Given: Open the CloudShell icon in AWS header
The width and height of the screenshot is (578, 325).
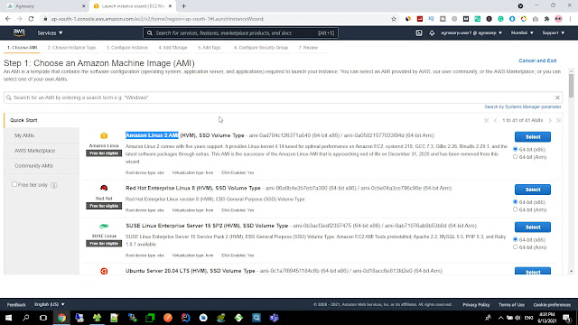Looking at the screenshot, I should click(419, 32).
